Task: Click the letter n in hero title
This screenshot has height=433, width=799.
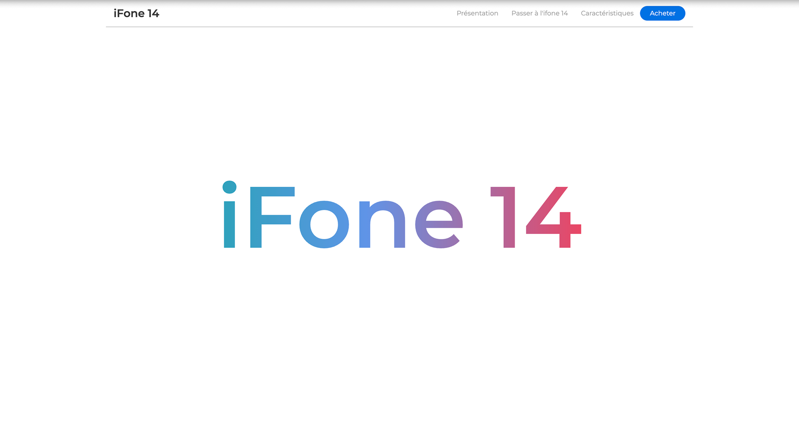Action: (365, 225)
